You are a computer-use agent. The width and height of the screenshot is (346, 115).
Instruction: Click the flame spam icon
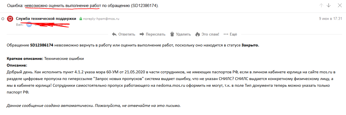click(198, 34)
